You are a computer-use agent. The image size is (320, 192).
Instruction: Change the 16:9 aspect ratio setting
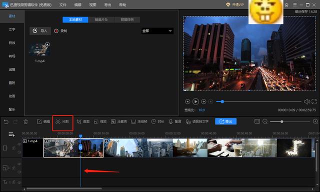coord(201,110)
